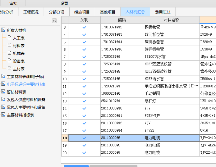Click the HDPE双壁波纹管 cell in row 8
Screen dimensions: 216x167
coord(172,64)
